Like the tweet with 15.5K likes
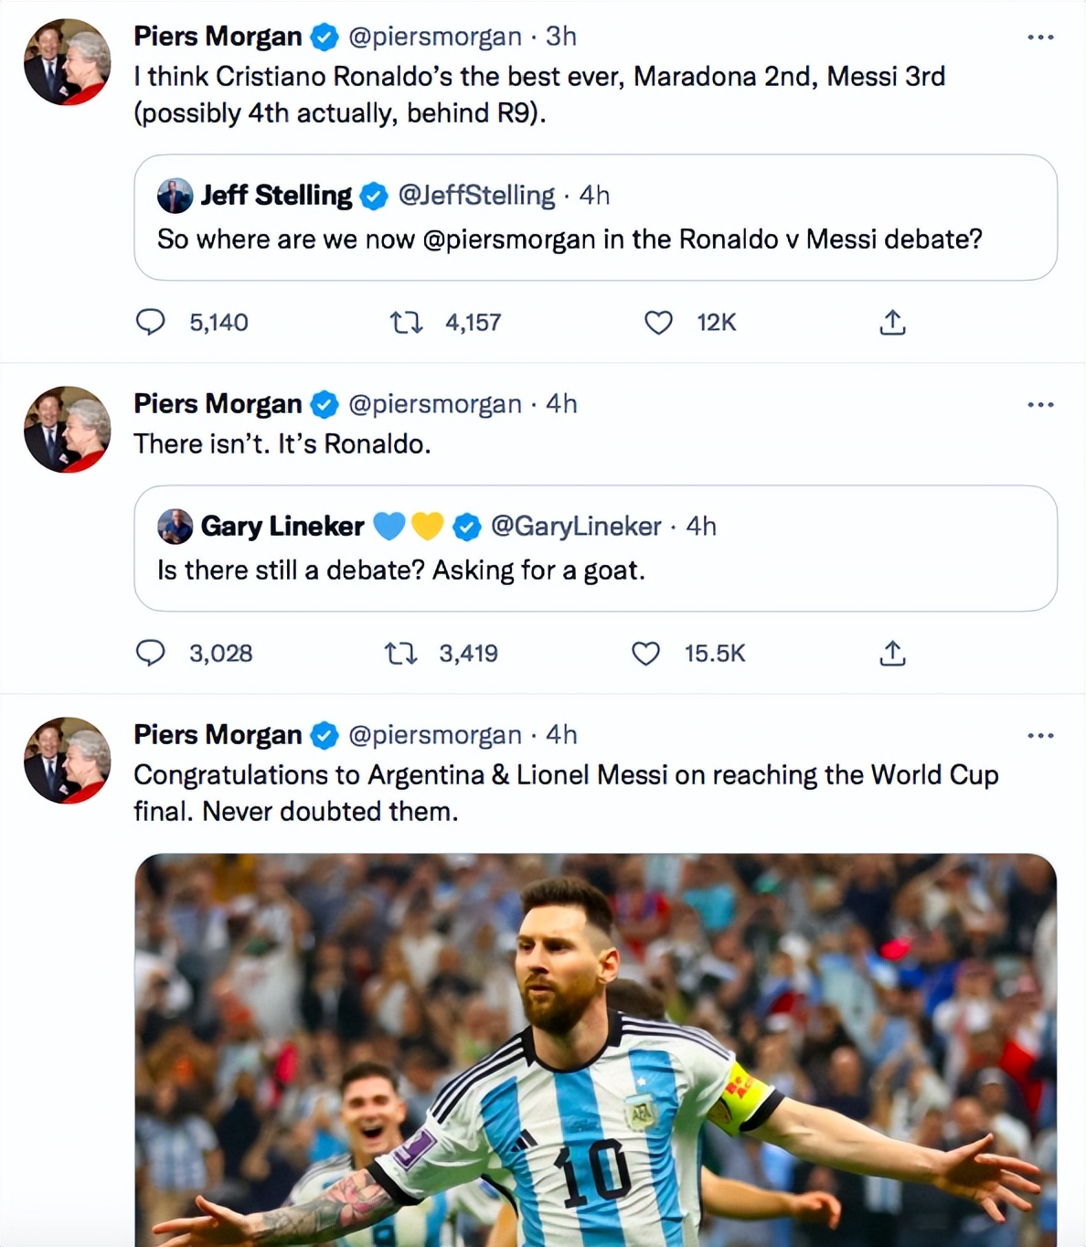Viewport: 1086px width, 1247px height. click(645, 653)
